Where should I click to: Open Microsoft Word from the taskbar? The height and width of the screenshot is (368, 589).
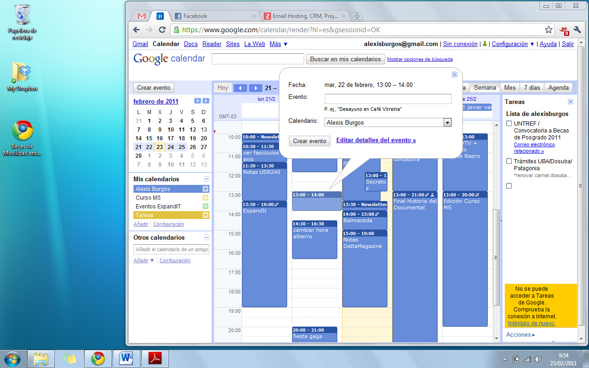[126, 358]
